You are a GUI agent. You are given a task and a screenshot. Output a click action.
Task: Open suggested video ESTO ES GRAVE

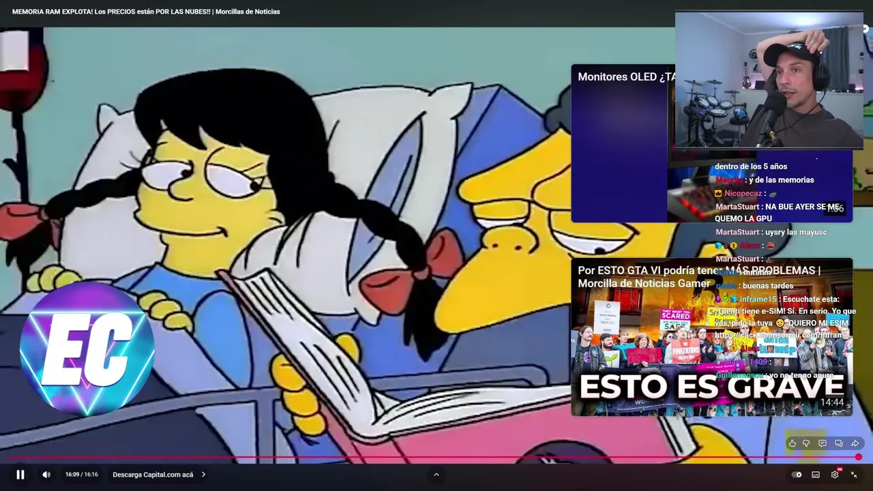coord(712,337)
